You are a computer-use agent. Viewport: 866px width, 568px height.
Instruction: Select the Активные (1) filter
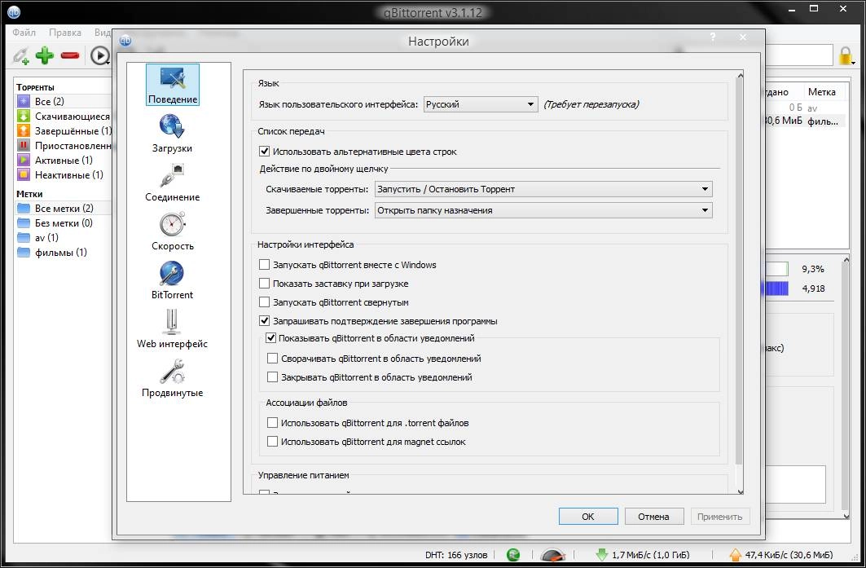64,161
